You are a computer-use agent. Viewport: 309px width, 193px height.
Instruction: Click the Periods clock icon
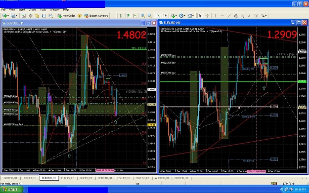pos(181,16)
